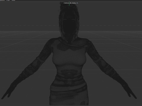Screen dimensions: 142x106
Task: Open the viewport Panel menu
Action: (x=13, y=0)
